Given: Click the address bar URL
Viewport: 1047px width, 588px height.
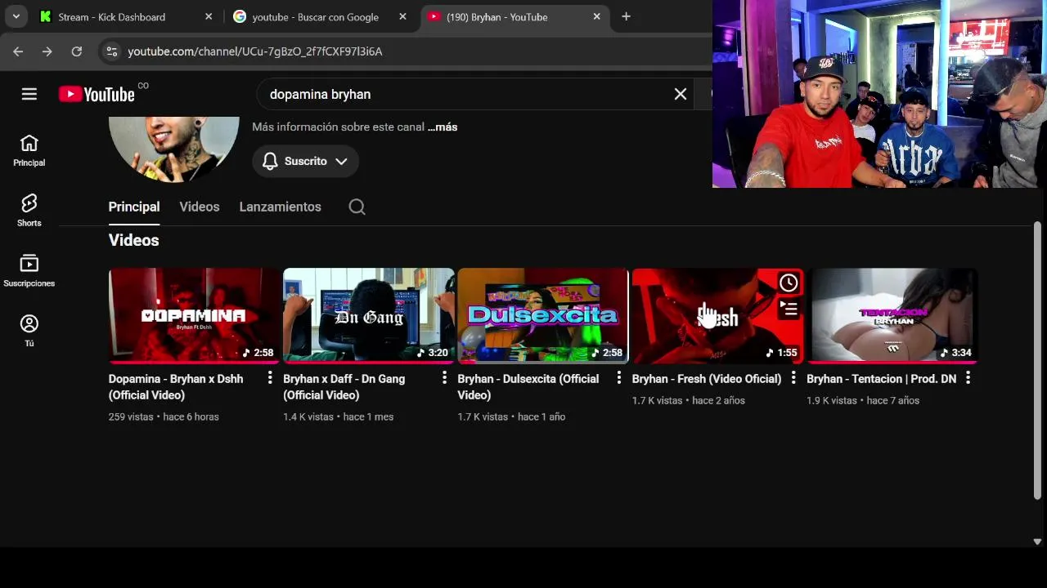Looking at the screenshot, I should tap(254, 51).
